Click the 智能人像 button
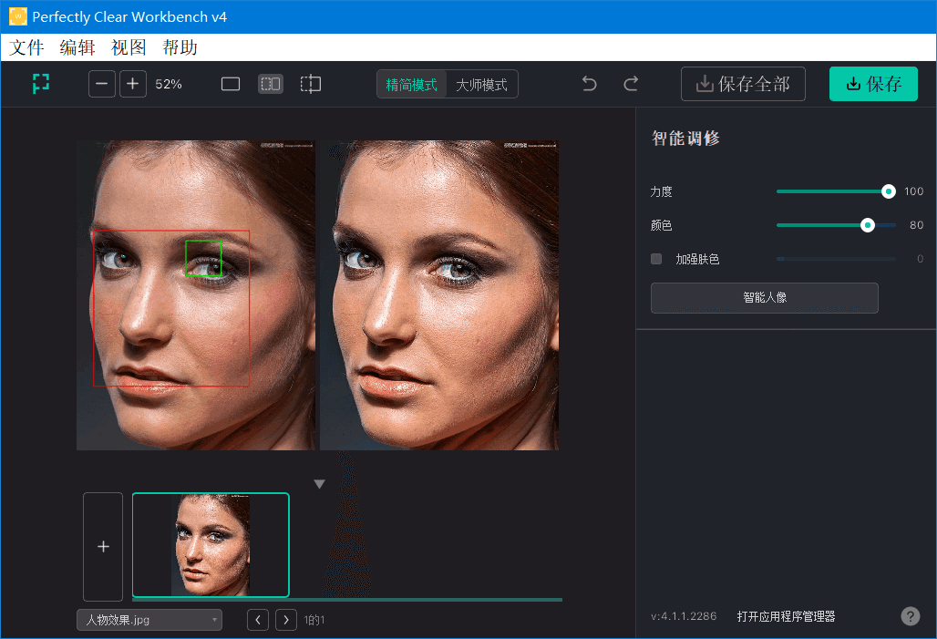This screenshot has height=639, width=937. point(764,297)
